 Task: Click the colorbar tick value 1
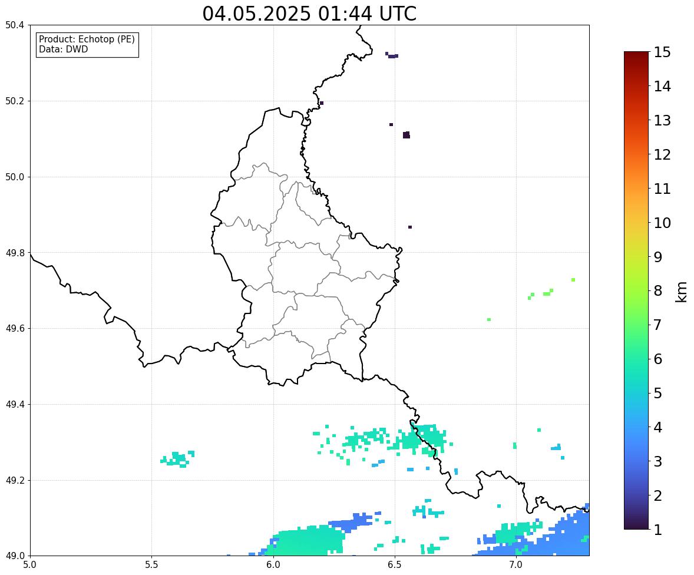pyautogui.click(x=658, y=530)
